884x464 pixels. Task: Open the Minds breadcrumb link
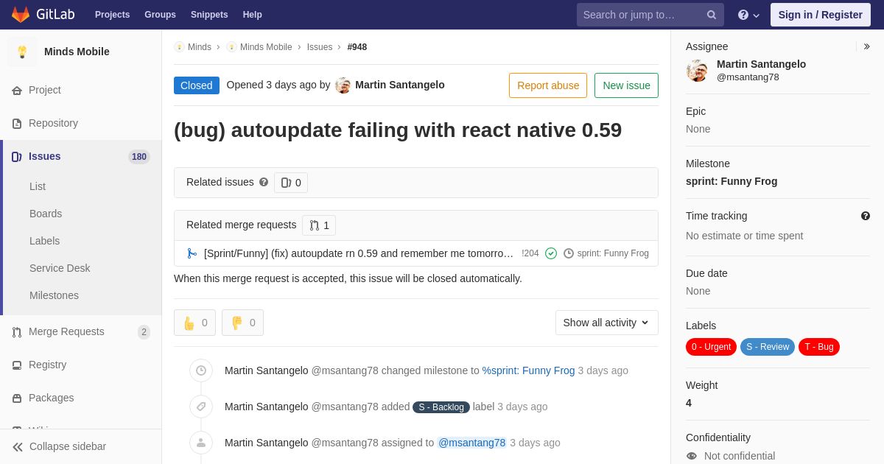coord(199,47)
